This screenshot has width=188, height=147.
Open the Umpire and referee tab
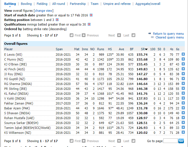[117, 4]
